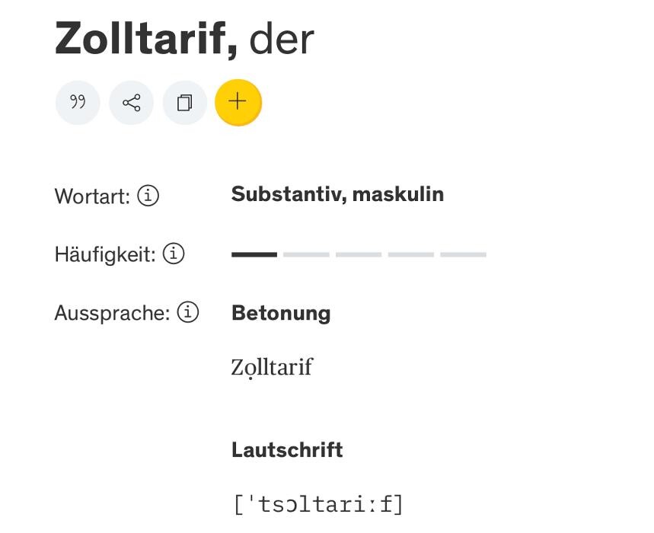Screen dimensions: 654x533
Task: Copy the word with the copy icon
Action: [x=184, y=103]
